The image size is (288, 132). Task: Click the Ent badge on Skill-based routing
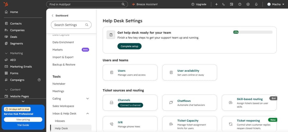pyautogui.click(x=274, y=98)
